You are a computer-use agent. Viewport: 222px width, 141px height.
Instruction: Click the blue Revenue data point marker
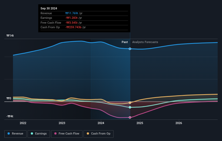click(x=130, y=49)
